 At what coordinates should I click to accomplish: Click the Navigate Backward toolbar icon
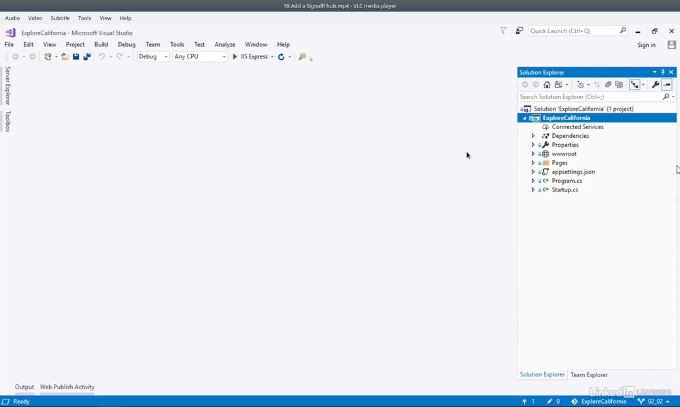pos(15,57)
